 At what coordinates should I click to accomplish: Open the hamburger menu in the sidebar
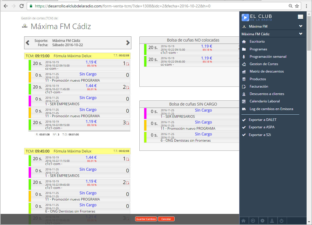point(300,17)
